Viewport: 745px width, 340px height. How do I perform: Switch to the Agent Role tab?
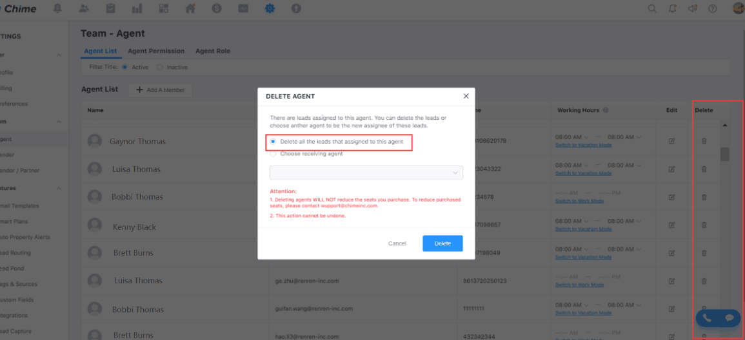tap(213, 51)
